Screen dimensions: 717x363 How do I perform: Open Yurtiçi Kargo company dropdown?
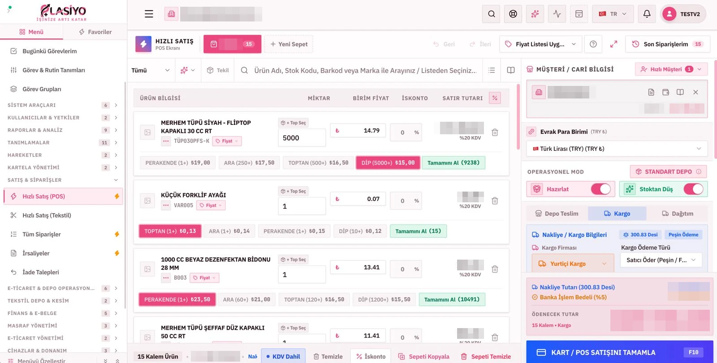pos(573,264)
